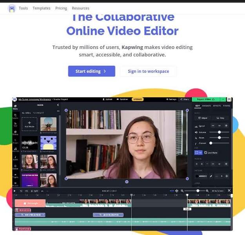Screen dimensions: 245x235
Task: Decrease the Speed with the minus button
Action: pos(213,126)
